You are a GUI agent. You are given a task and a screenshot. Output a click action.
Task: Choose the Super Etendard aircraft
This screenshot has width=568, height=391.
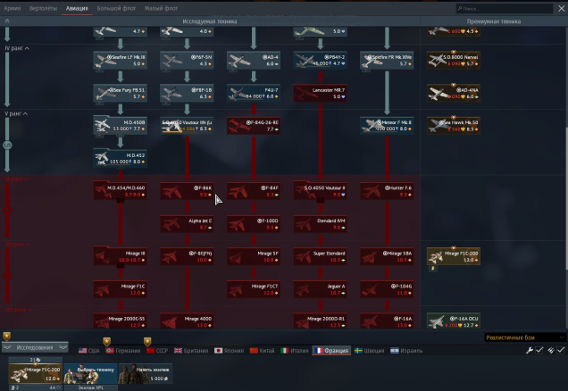[321, 256]
